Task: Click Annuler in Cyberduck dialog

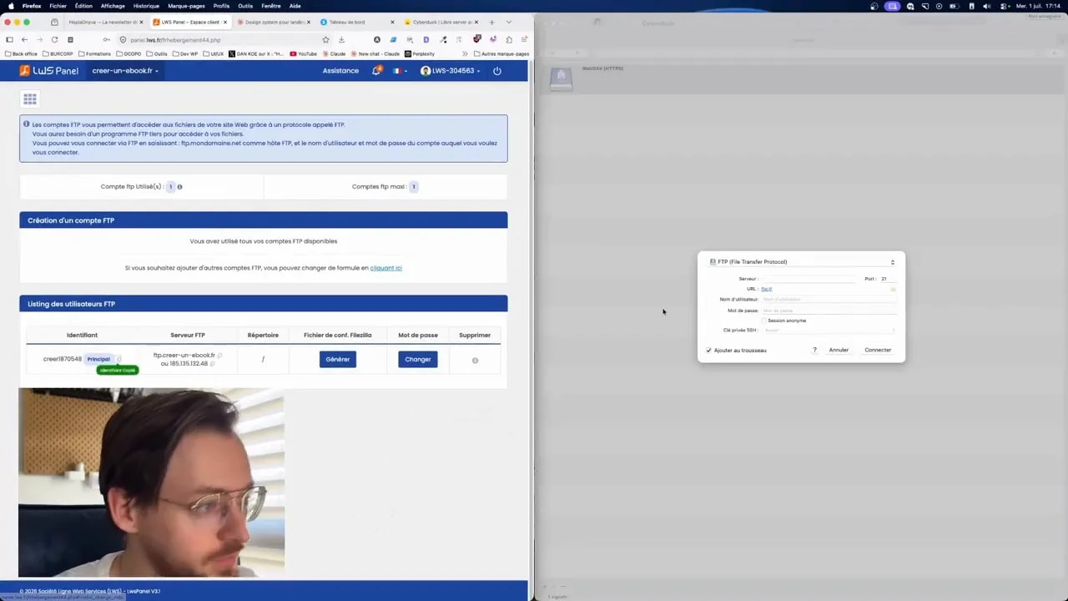Action: [839, 351]
